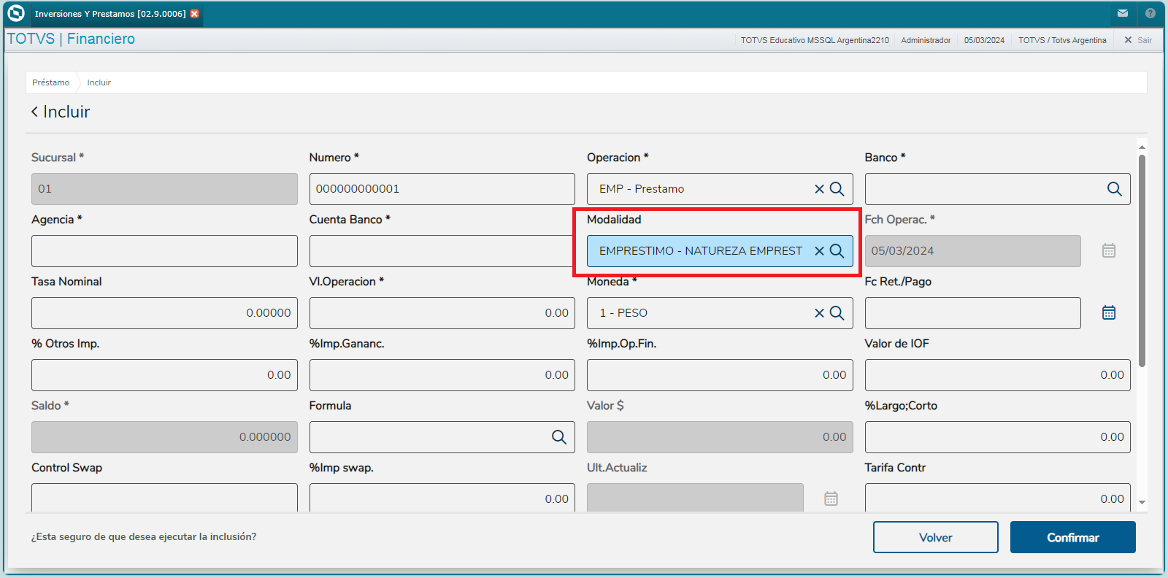This screenshot has height=578, width=1168.
Task: Focus the %Imp.Op.Fin. field
Action: click(x=720, y=375)
